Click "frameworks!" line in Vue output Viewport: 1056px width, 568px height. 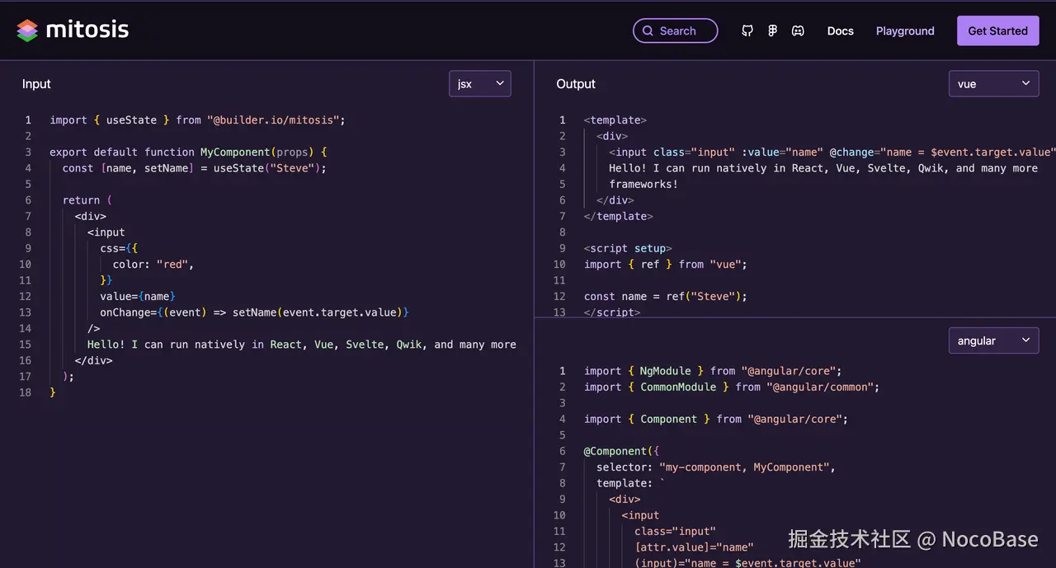(x=643, y=185)
